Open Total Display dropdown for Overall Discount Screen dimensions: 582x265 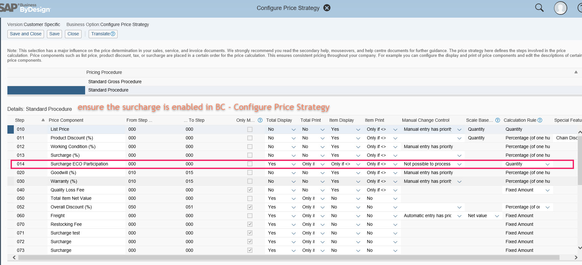click(x=294, y=207)
